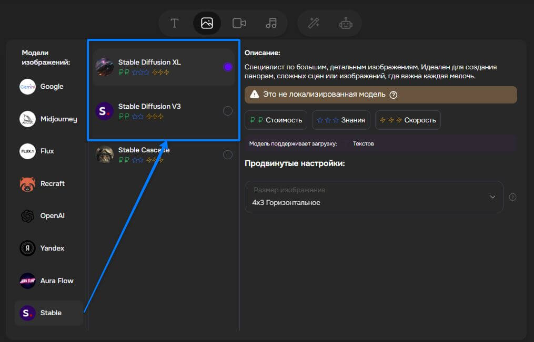
Task: Click the Stable Cascade cat thumbnail
Action: [105, 154]
